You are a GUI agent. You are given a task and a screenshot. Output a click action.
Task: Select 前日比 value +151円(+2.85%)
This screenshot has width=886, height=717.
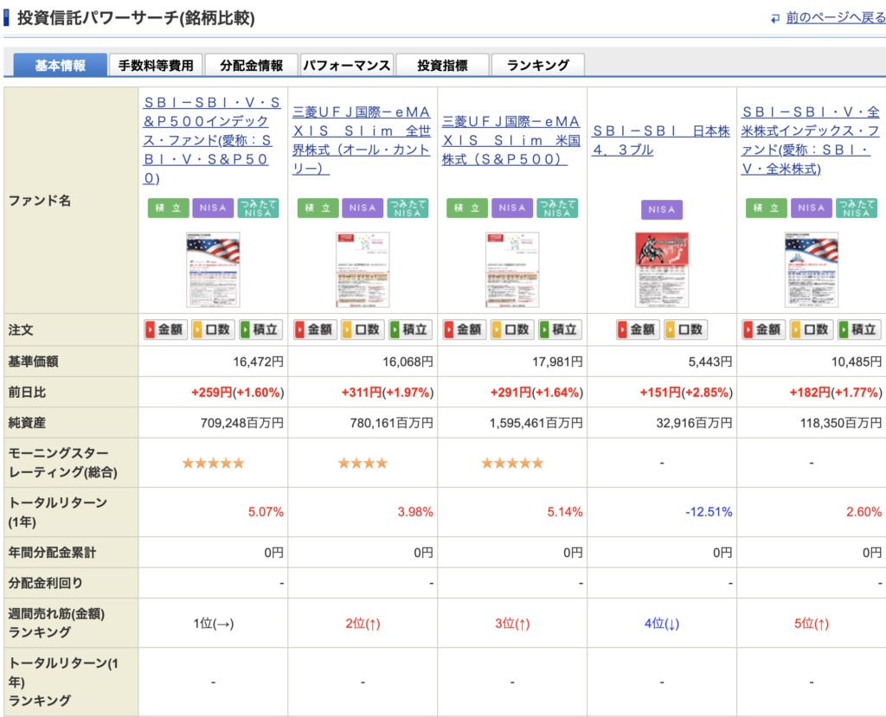click(x=686, y=392)
